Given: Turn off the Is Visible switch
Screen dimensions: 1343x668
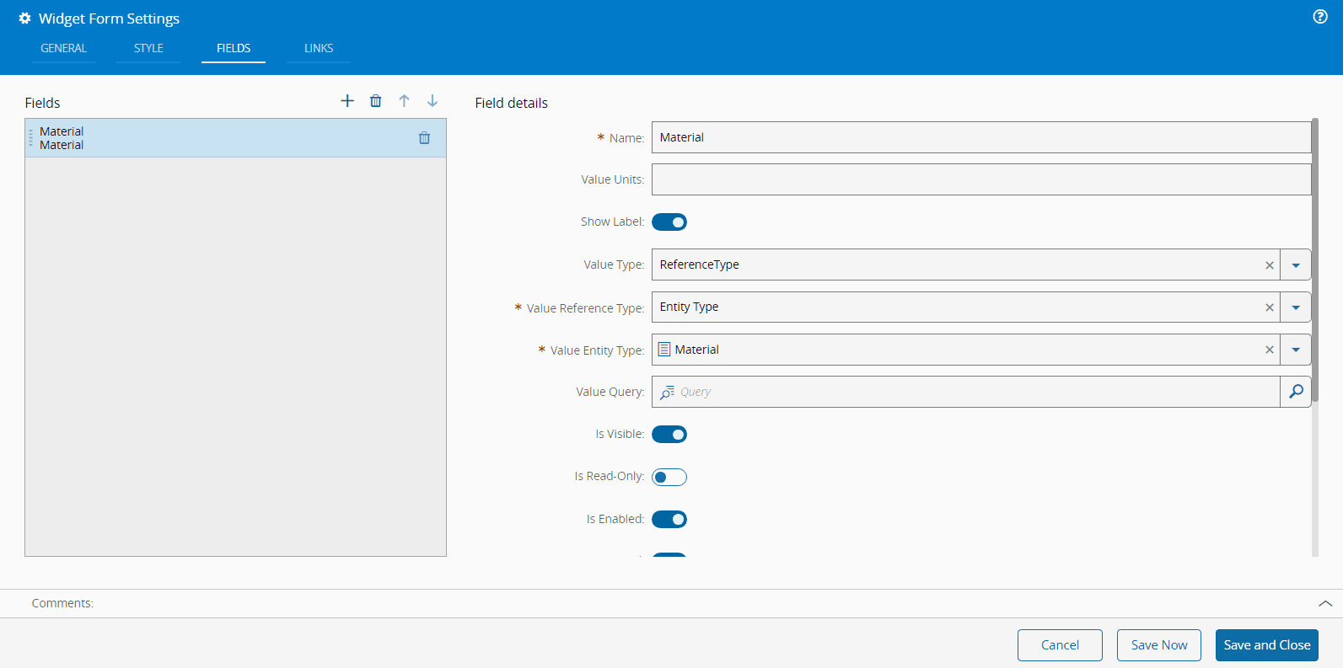Looking at the screenshot, I should [x=669, y=435].
